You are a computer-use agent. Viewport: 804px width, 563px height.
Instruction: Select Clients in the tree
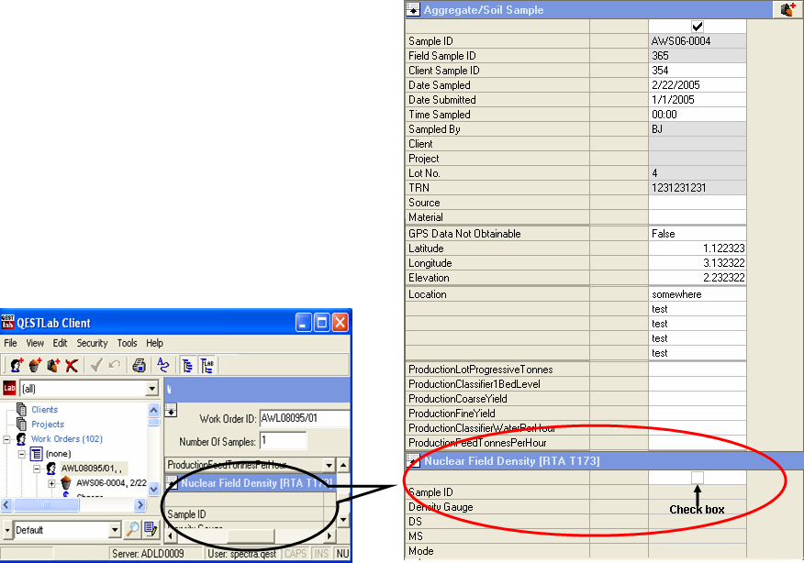[x=44, y=410]
